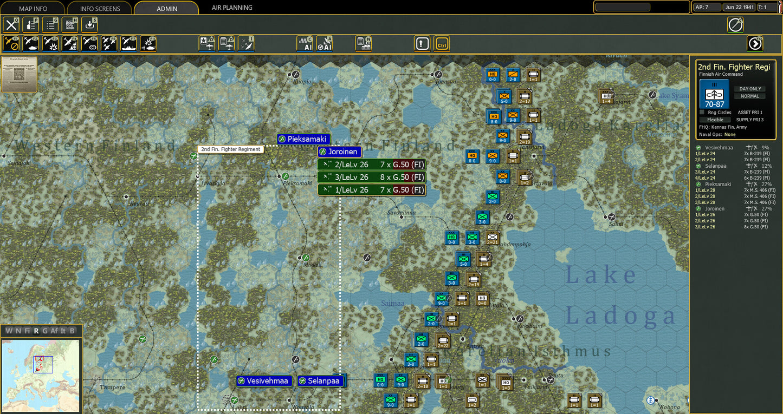Open the AIR PLANNING tab
This screenshot has width=783, height=414.
(232, 8)
